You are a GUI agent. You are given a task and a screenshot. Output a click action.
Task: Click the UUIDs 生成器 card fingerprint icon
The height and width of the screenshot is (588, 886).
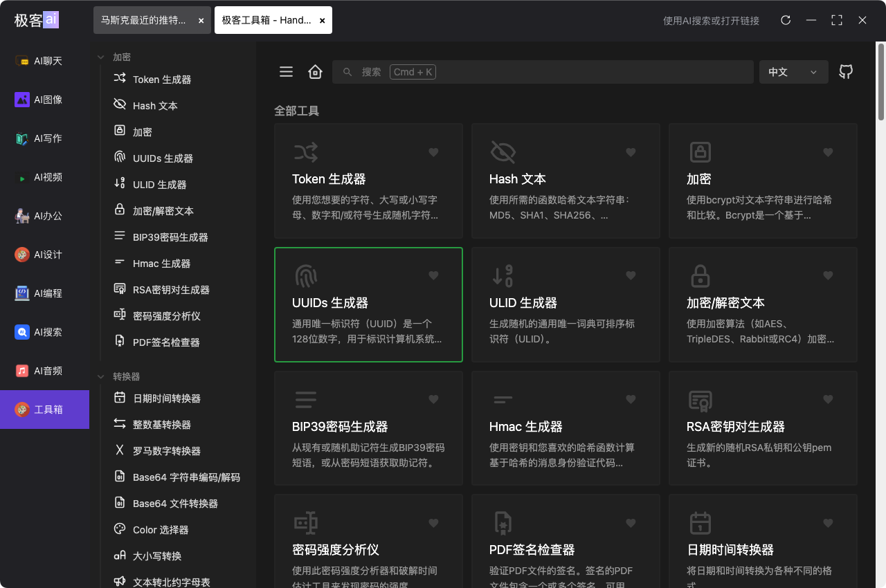tap(306, 275)
